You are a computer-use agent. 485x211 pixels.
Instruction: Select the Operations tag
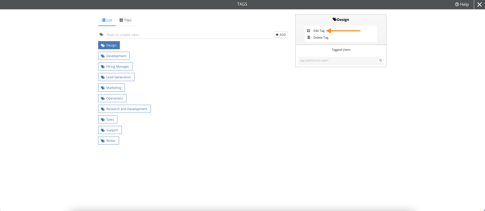(x=112, y=98)
